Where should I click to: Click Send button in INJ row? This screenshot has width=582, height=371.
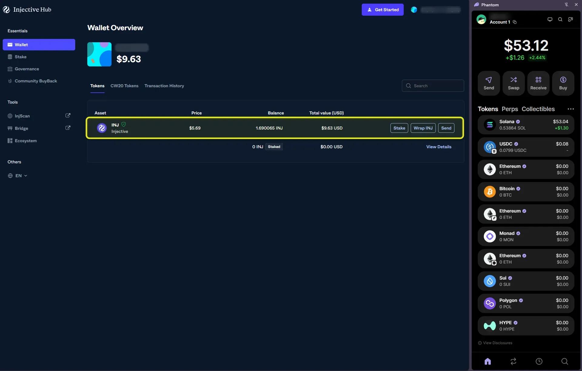point(446,128)
